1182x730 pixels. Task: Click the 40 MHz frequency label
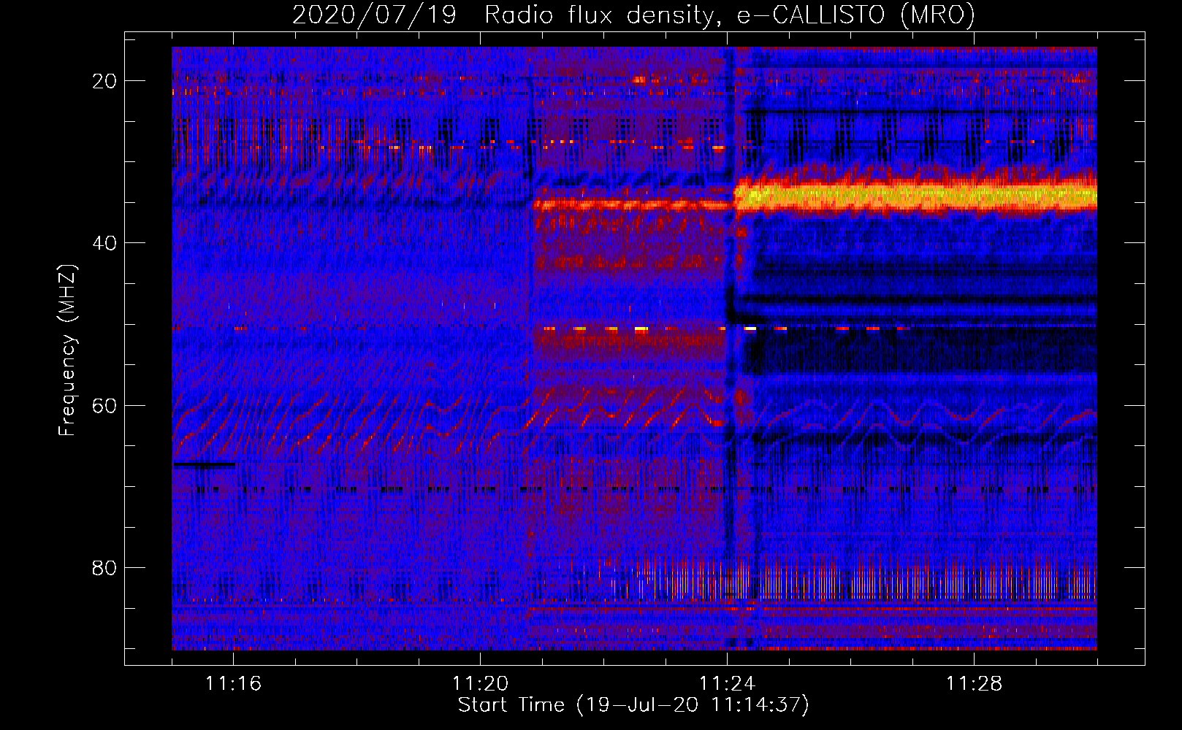(104, 243)
